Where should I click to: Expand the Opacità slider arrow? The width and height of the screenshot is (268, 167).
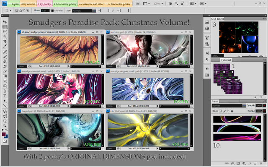(x=264, y=106)
